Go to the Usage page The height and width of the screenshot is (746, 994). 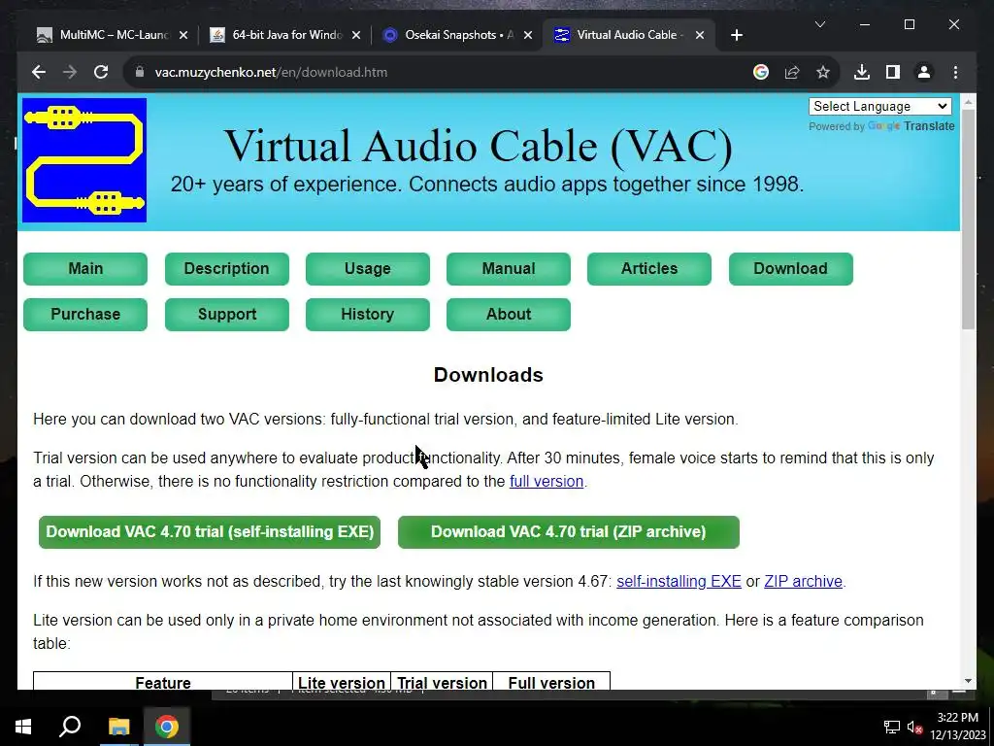click(367, 268)
